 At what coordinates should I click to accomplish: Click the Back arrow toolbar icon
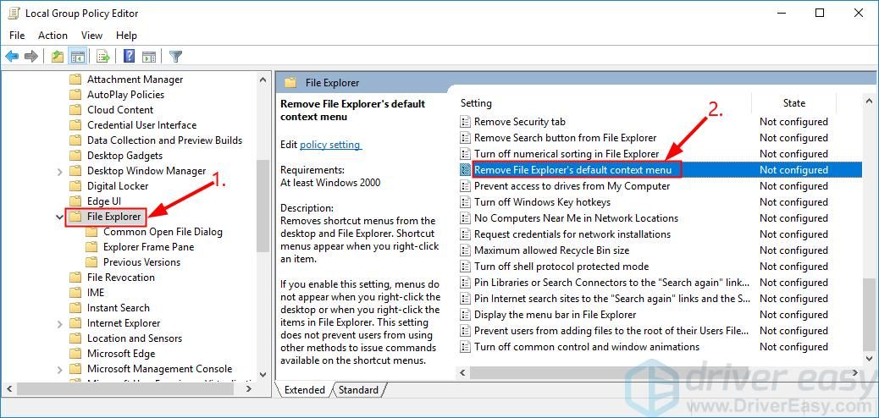pyautogui.click(x=12, y=57)
